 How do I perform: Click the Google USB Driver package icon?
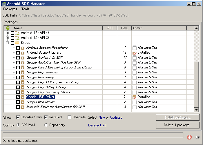point(23,97)
